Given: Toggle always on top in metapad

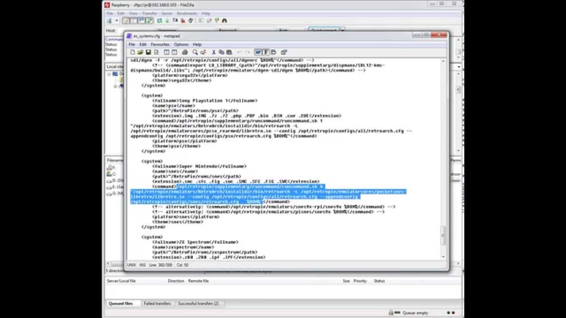Looking at the screenshot, I should [273, 52].
